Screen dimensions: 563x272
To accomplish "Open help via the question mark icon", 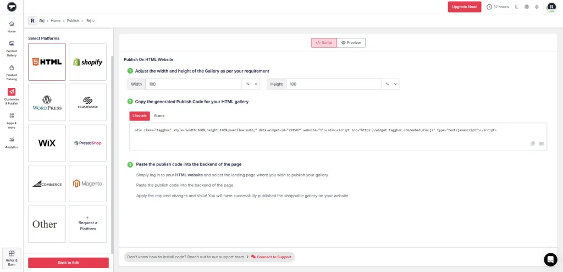I will [527, 7].
